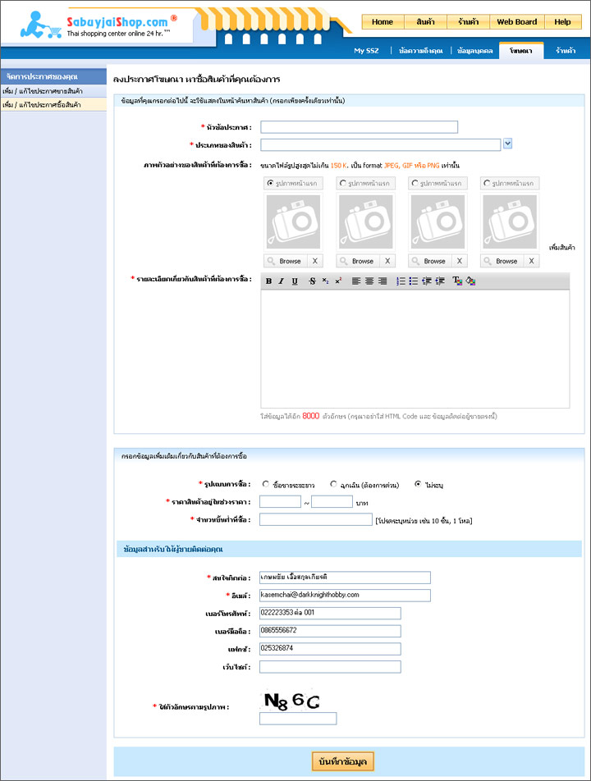Click first Browse button for image upload
Image resolution: width=591 pixels, height=781 pixels.
[285, 261]
